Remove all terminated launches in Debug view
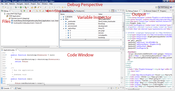The height and width of the screenshot is (91, 175). coord(21,11)
